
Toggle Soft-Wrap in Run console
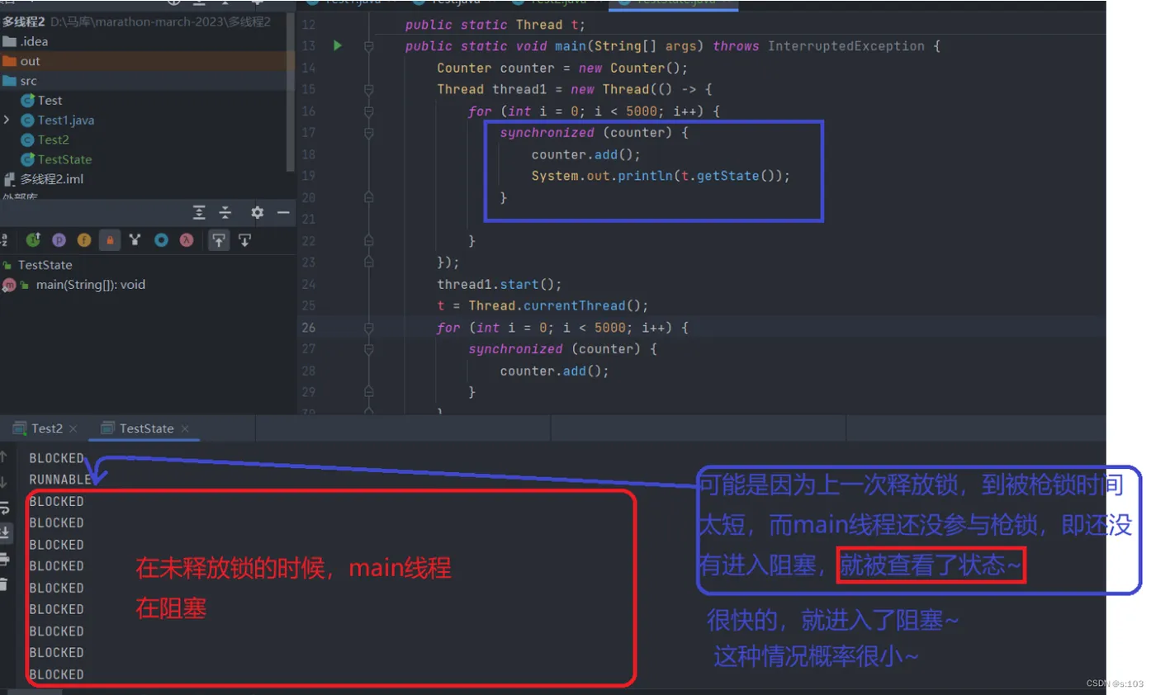(x=4, y=508)
